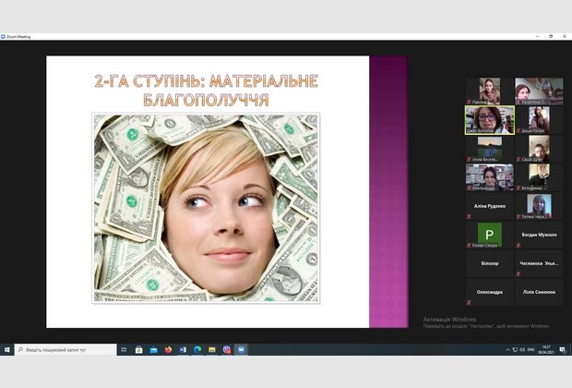Click the Zoom Meeting title bar icon

point(5,37)
